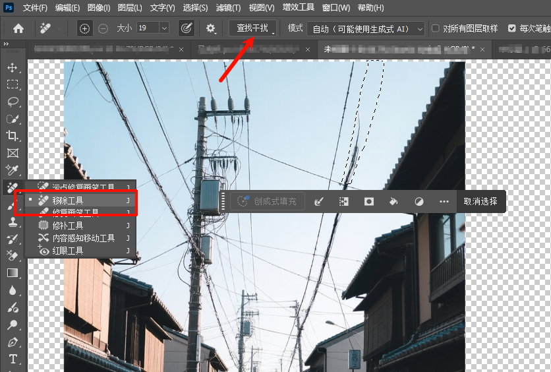Viewport: 551px width, 372px height.
Task: Click the selection brush icon in taskbar
Action: [x=319, y=201]
